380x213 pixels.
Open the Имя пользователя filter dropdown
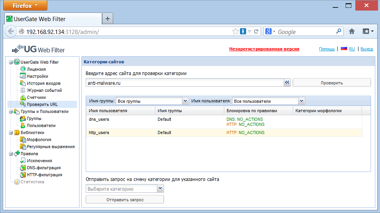point(301,101)
